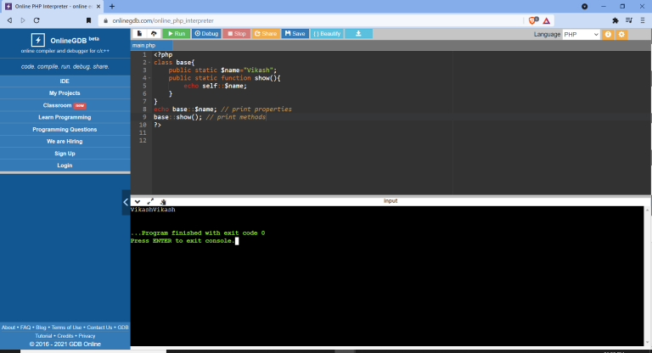Viewport: 652px width, 353px height.
Task: Click Sign Up in sidebar
Action: click(x=65, y=154)
